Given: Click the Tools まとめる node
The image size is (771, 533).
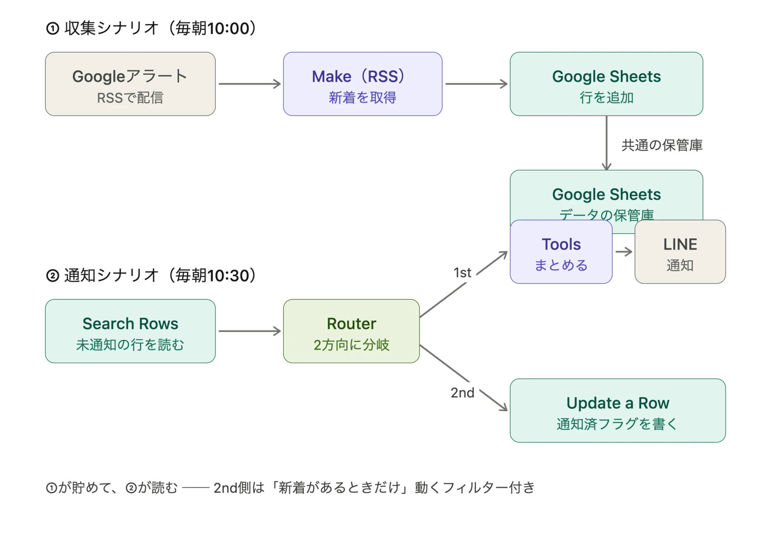Looking at the screenshot, I should pyautogui.click(x=561, y=252).
